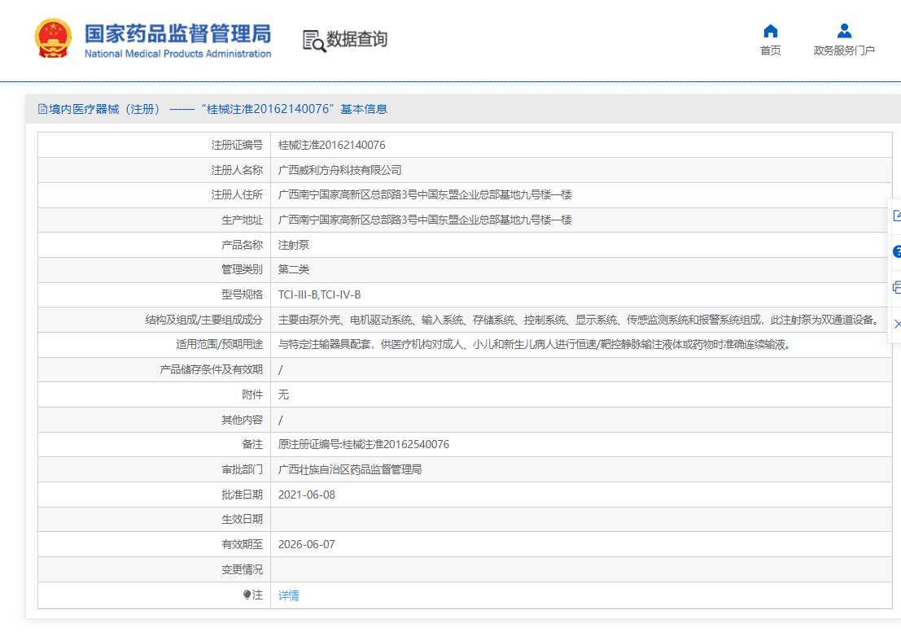Image resolution: width=901 pixels, height=632 pixels.
Task: Close the floating sidebar with the X icon
Action: click(898, 325)
